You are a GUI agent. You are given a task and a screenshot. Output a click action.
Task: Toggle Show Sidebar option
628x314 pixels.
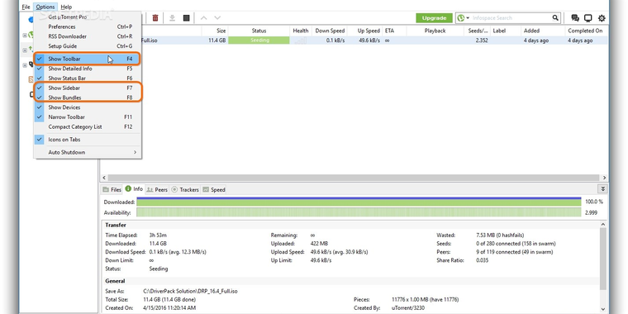[x=88, y=88]
